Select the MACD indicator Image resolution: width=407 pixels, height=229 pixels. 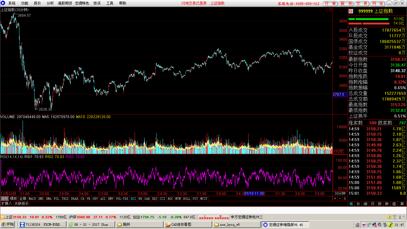pos(32,199)
